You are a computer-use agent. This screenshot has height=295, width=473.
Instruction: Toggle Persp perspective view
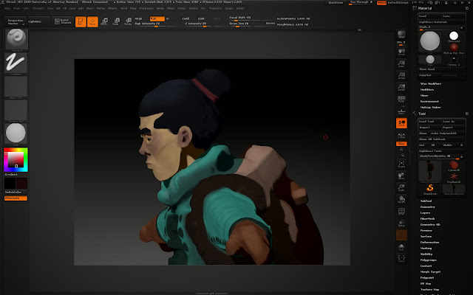coord(401,99)
